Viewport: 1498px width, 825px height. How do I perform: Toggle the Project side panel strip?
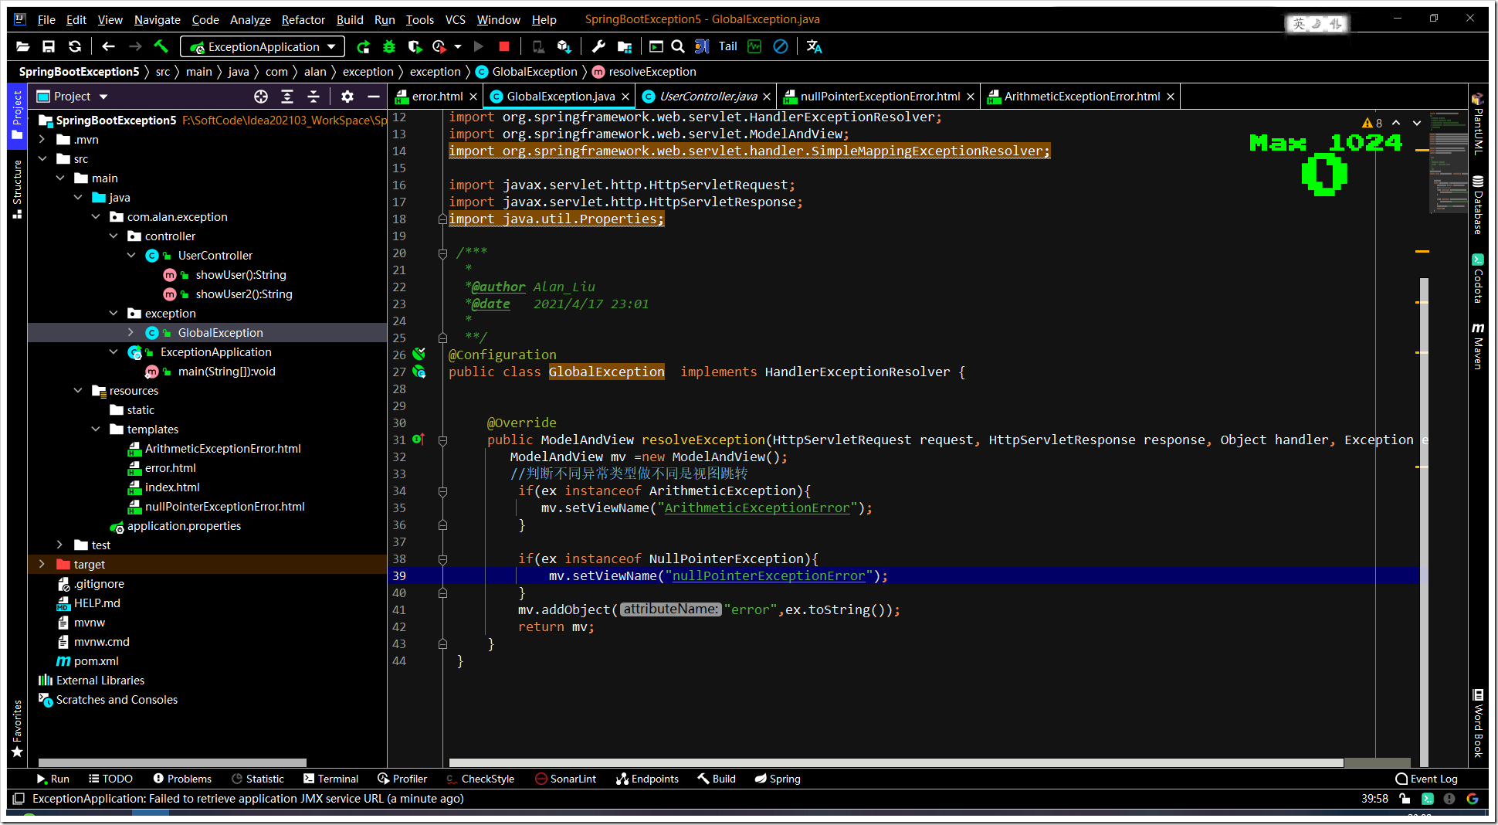[17, 116]
